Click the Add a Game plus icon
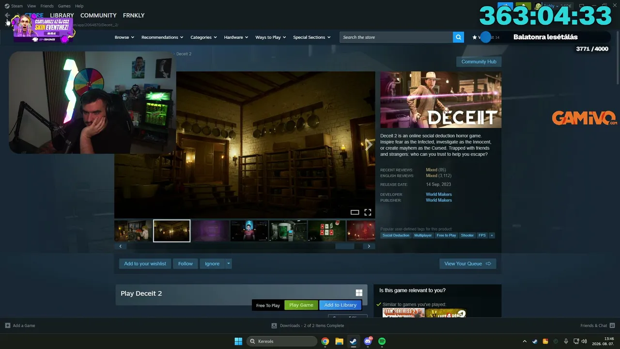620x349 pixels. click(x=7, y=326)
